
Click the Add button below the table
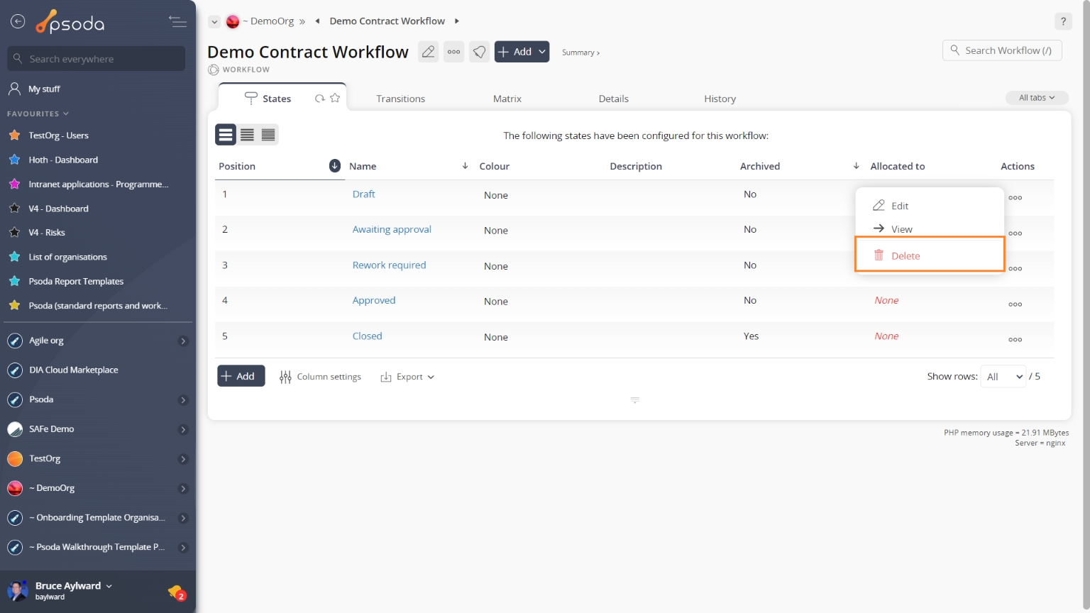[241, 376]
